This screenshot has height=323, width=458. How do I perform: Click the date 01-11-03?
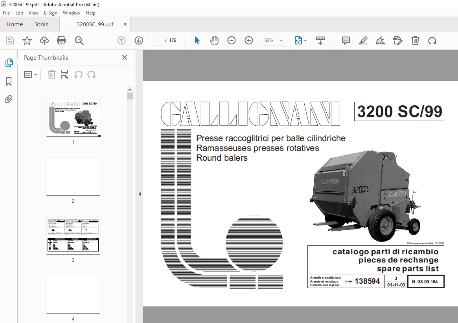coord(396,285)
